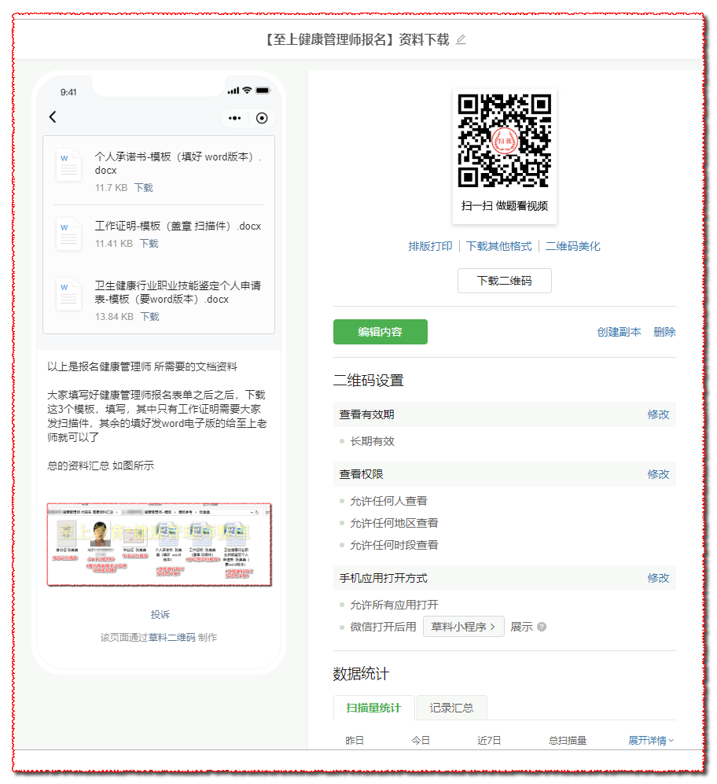Click the green 编辑内容 button

(x=380, y=332)
